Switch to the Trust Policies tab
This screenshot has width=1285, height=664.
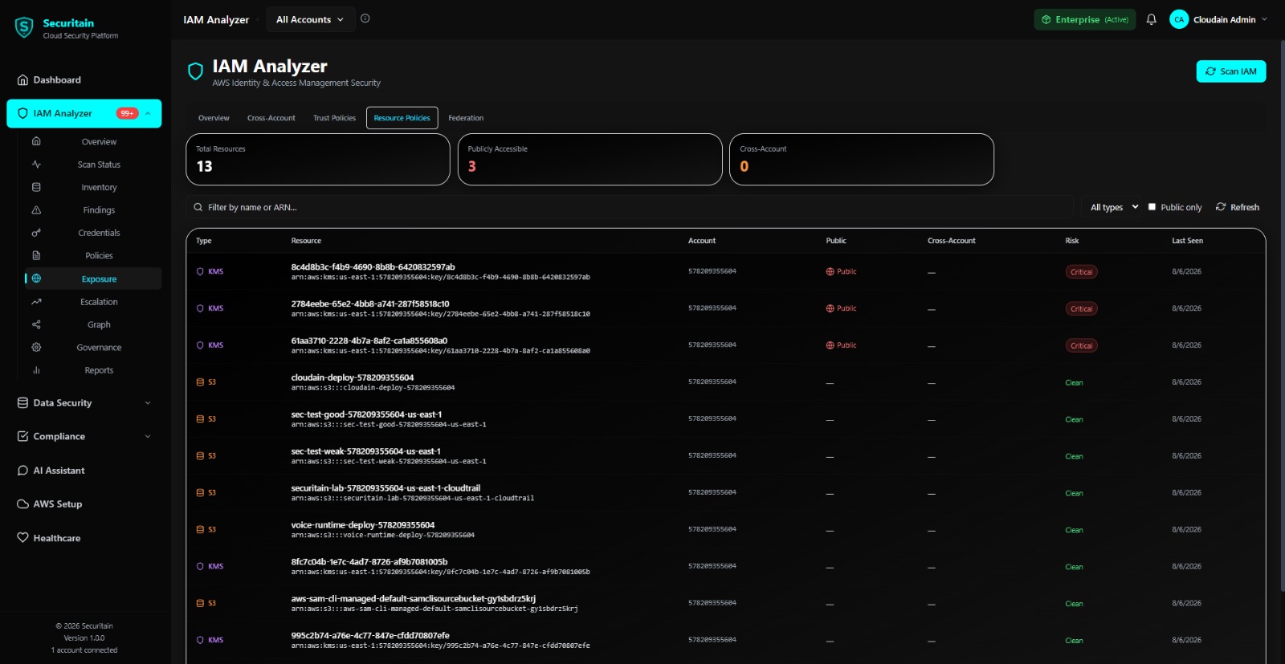tap(334, 118)
